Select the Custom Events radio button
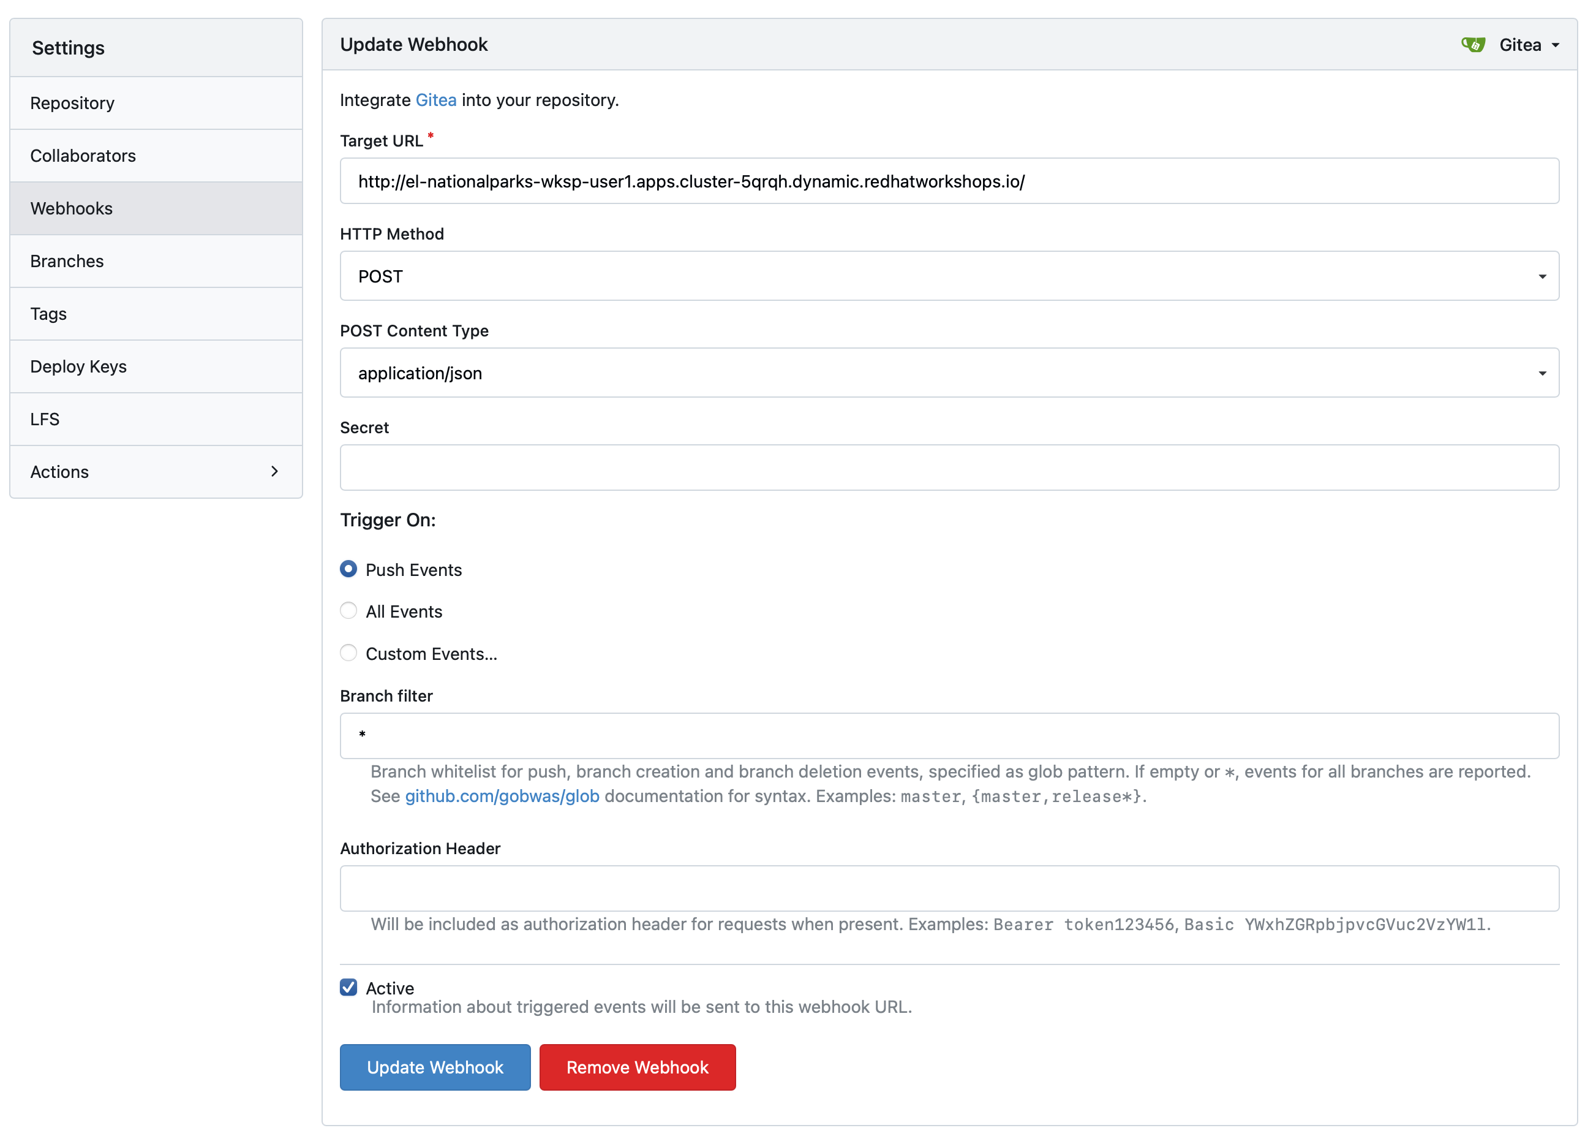This screenshot has width=1596, height=1136. coord(348,653)
